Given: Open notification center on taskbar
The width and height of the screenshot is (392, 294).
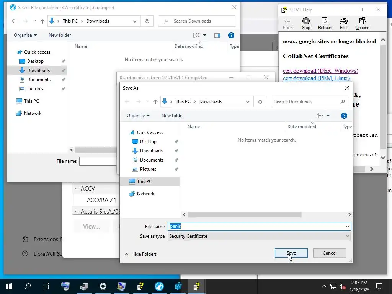Looking at the screenshot, I should pos(379,286).
